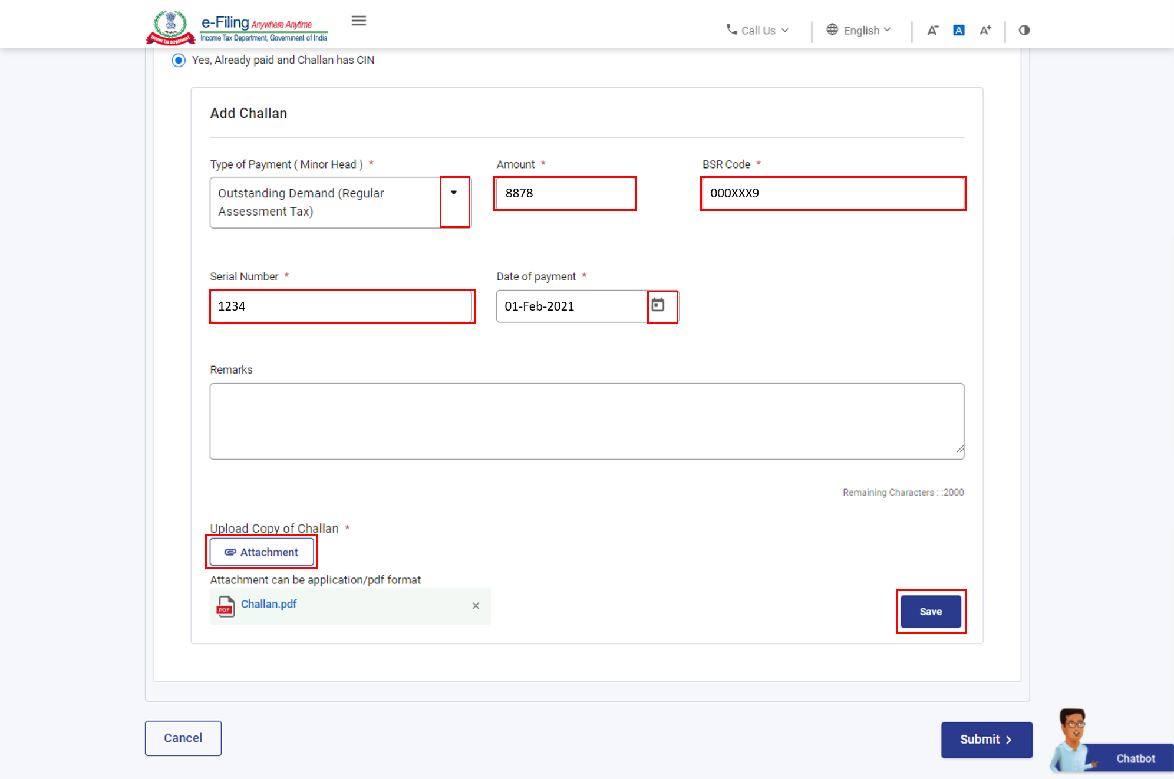Remove the Challan.pdf attachment
The height and width of the screenshot is (779, 1174).
[x=476, y=606]
